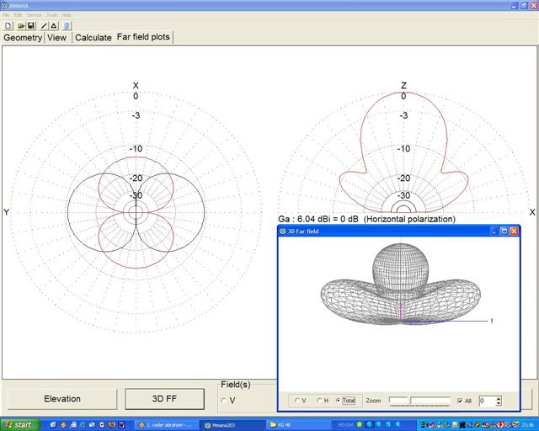
Task: Restore the 3D Far field window size
Action: (x=504, y=230)
